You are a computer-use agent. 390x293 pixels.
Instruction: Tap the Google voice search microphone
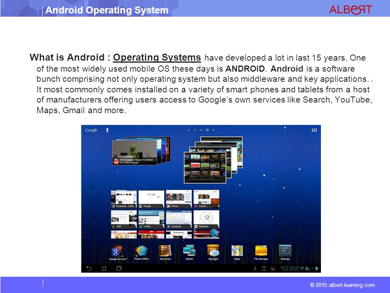[107, 130]
